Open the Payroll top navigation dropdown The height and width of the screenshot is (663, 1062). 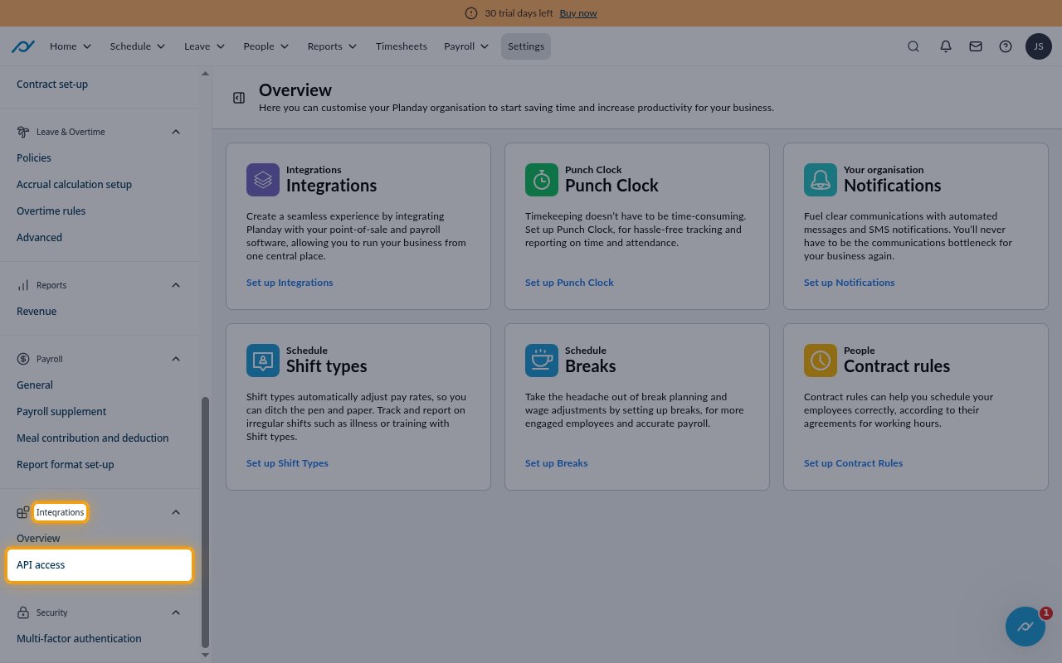point(466,46)
